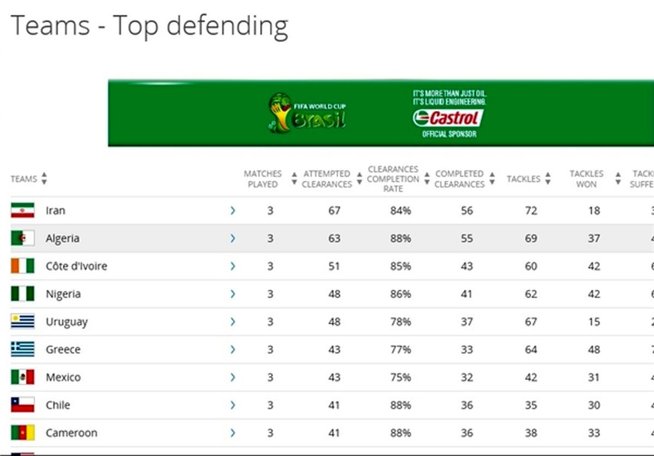The height and width of the screenshot is (456, 654).
Task: Sort table by Teams column arrows
Action: pyautogui.click(x=44, y=179)
